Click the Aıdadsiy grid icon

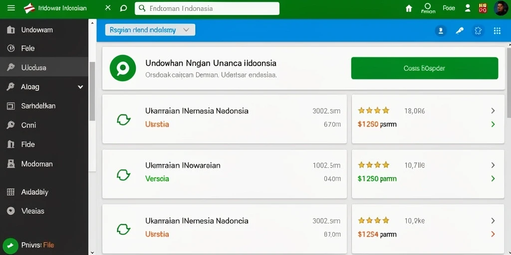11,192
